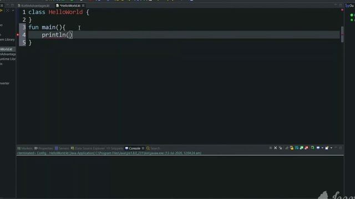Viewport: 355px width, 199px height.
Task: Toggle console Word Wrap icon
Action: [x=297, y=148]
